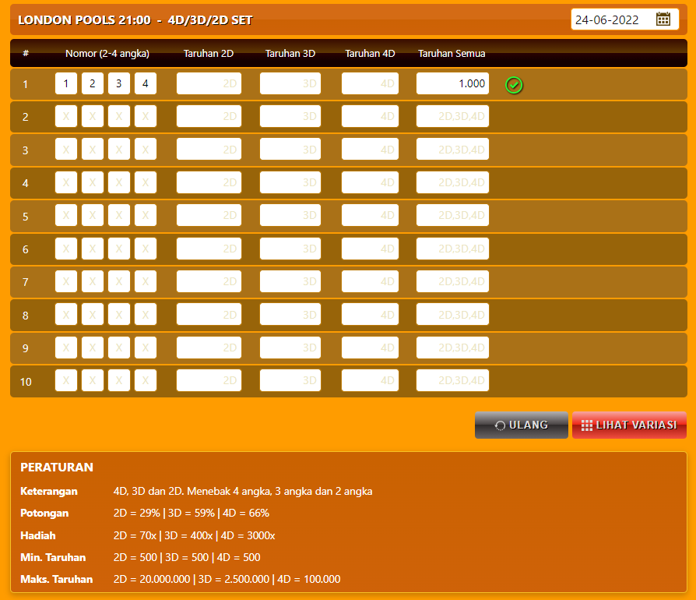Click row 1 first digit box containing 1
The height and width of the screenshot is (600, 696).
coord(66,84)
